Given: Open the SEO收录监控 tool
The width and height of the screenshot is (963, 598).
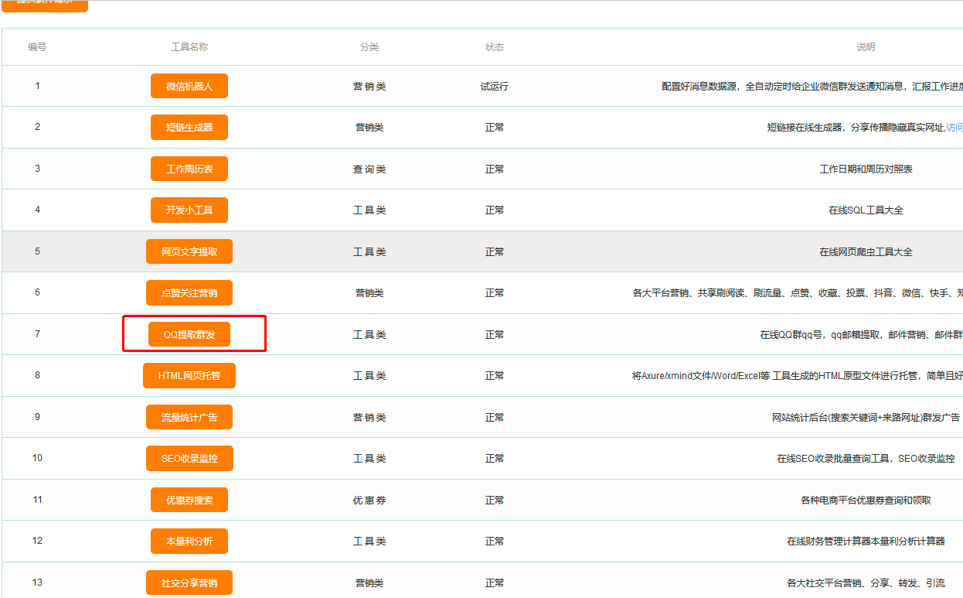Looking at the screenshot, I should point(189,459).
